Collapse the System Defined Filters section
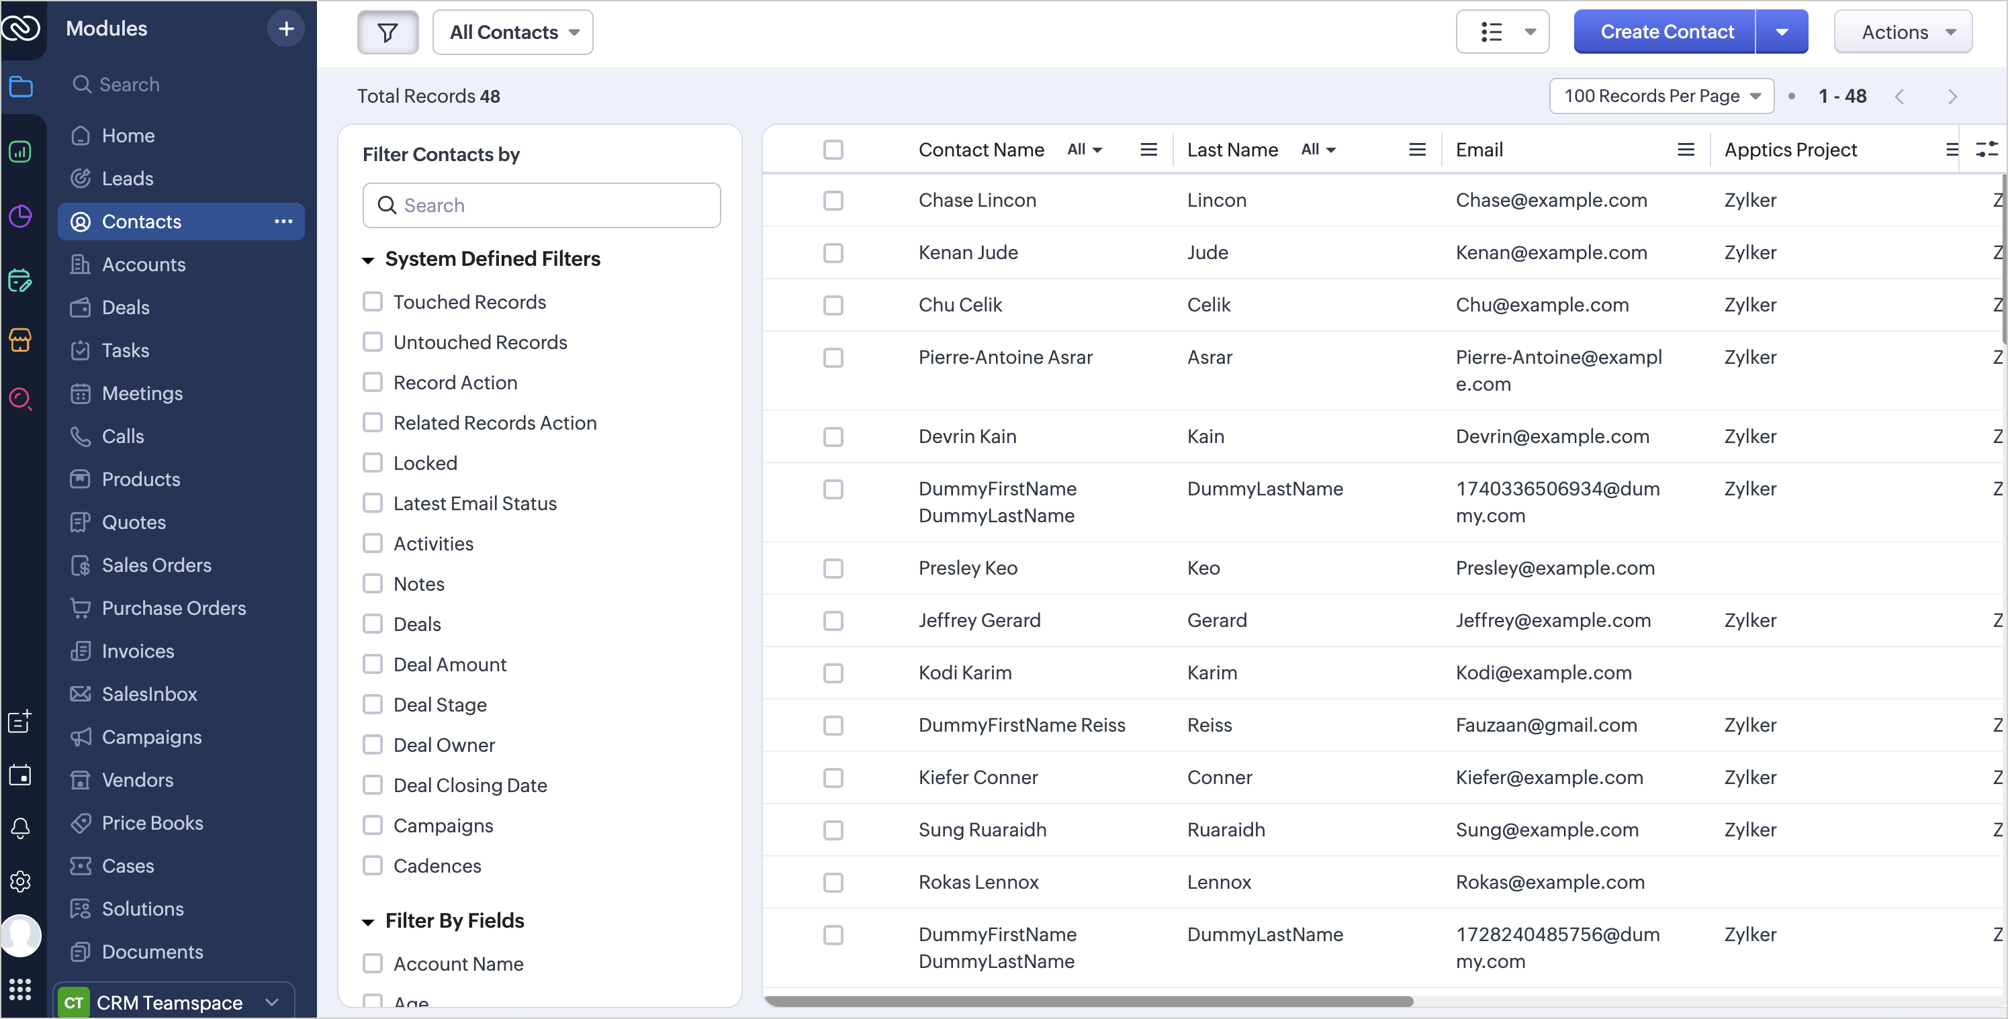 [368, 259]
